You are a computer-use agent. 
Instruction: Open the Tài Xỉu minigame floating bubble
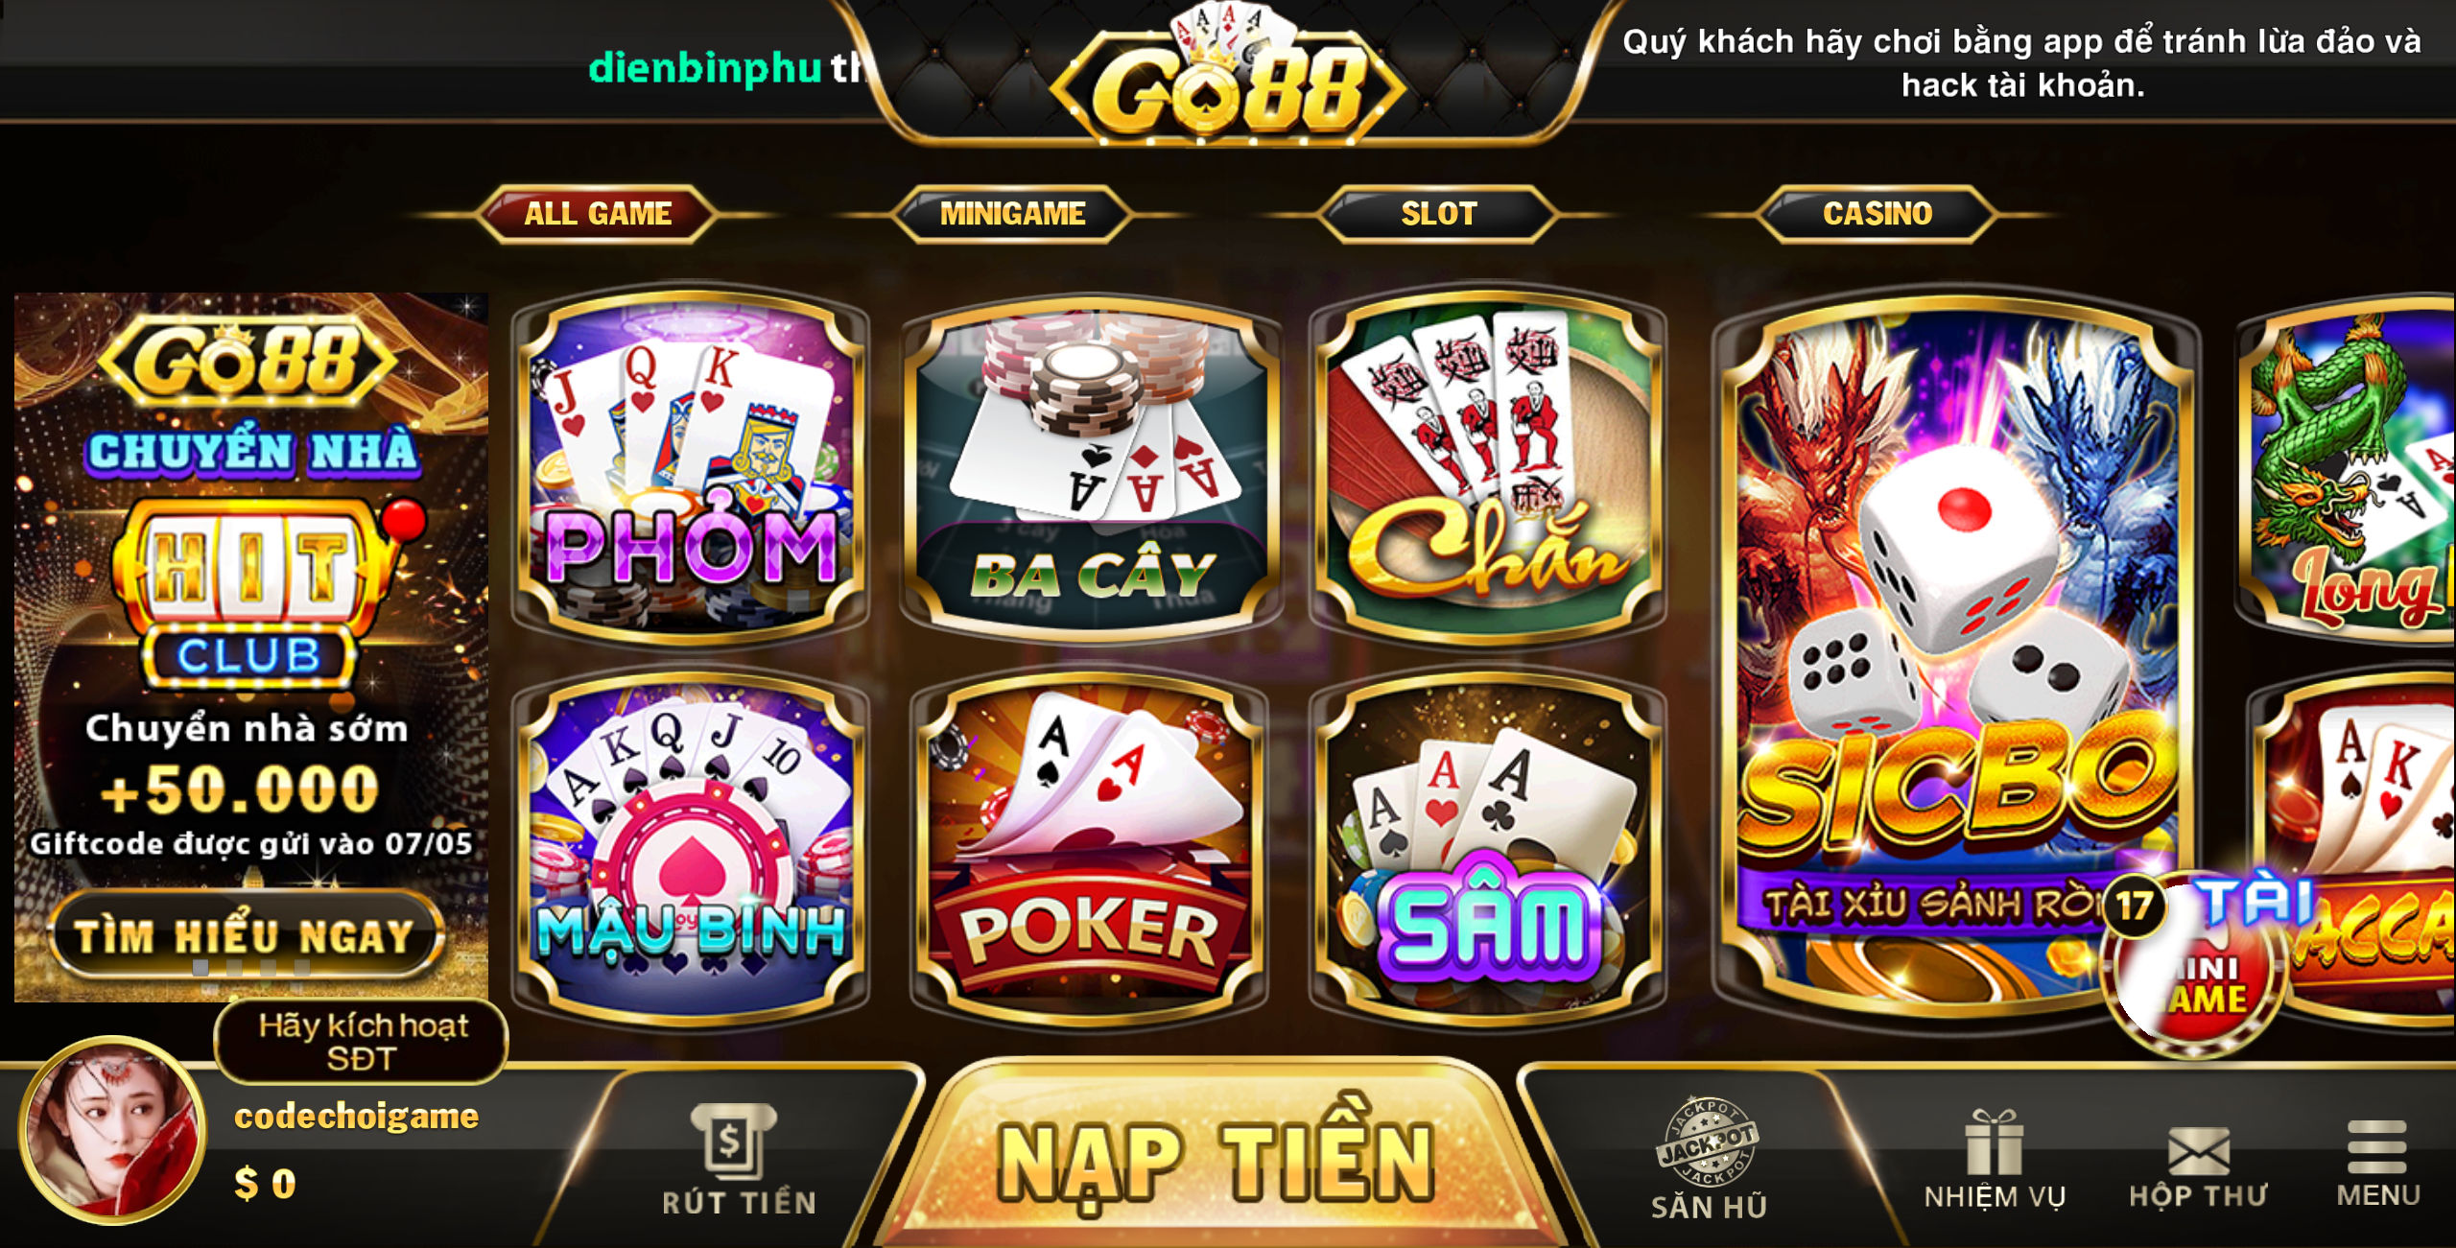click(2197, 964)
